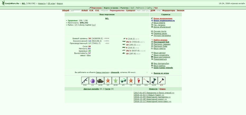Open the Рейтинги menu
This screenshot has height=115, width=246.
140,8
